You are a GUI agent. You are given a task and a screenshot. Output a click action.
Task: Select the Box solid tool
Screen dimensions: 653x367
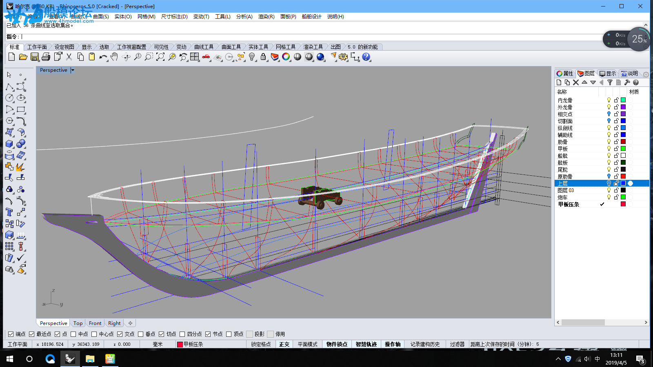tap(9, 144)
